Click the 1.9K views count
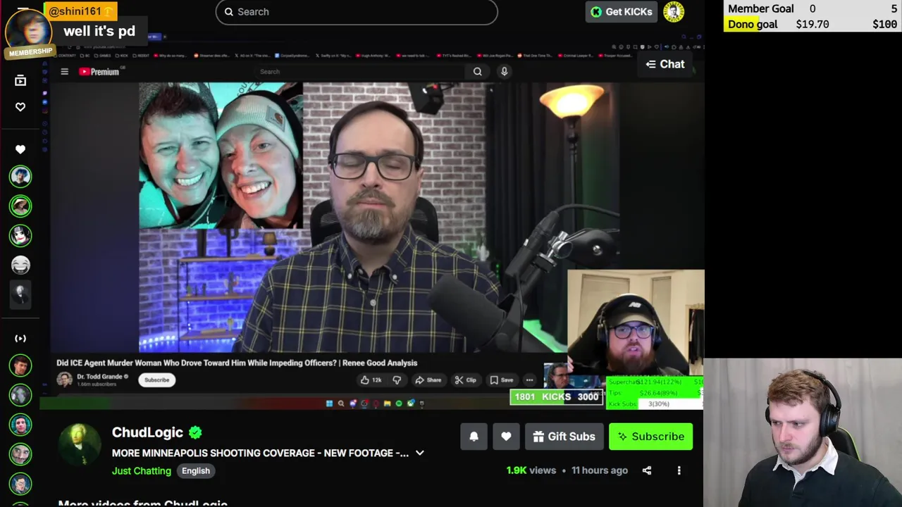This screenshot has width=902, height=507. coord(531,470)
